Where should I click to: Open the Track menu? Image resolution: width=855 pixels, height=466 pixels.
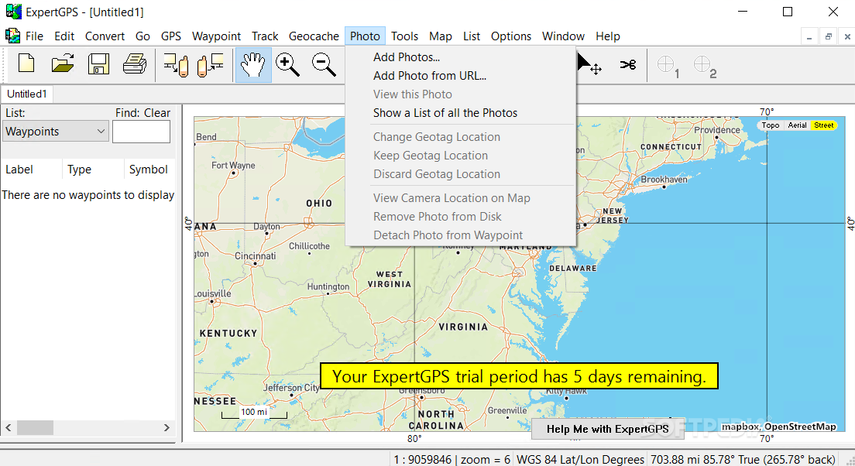click(x=265, y=36)
